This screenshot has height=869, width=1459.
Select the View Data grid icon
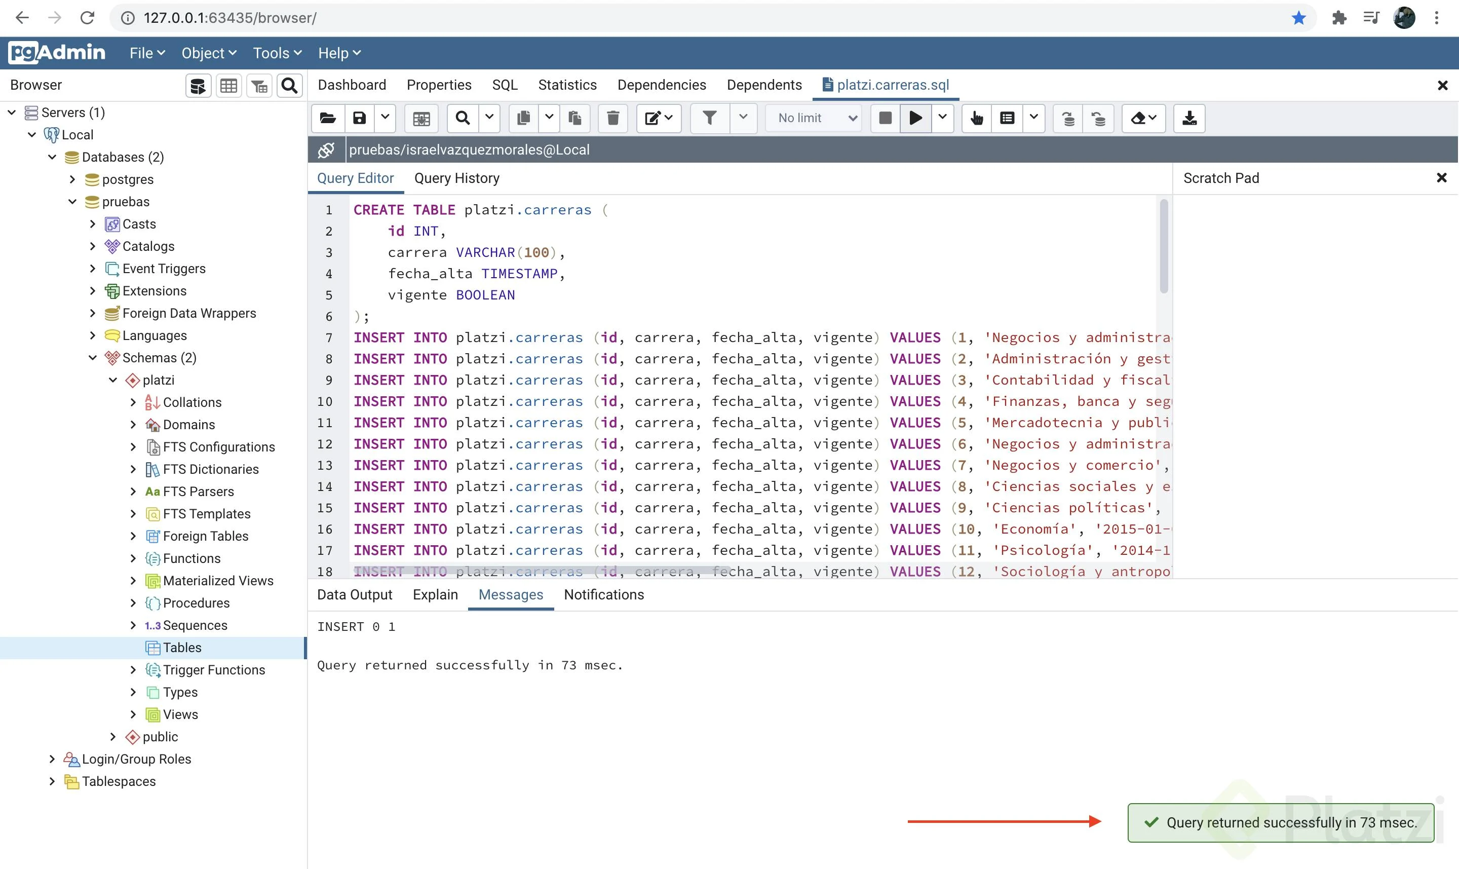click(x=228, y=85)
